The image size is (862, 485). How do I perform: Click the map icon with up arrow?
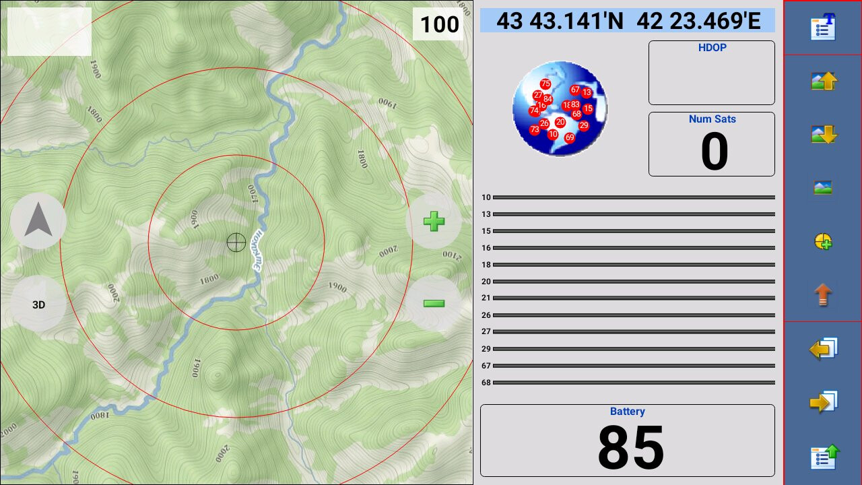tap(823, 81)
